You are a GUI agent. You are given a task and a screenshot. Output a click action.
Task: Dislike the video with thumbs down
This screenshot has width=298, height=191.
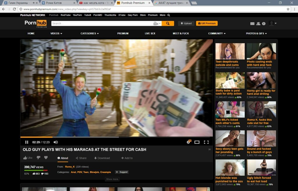(39, 158)
